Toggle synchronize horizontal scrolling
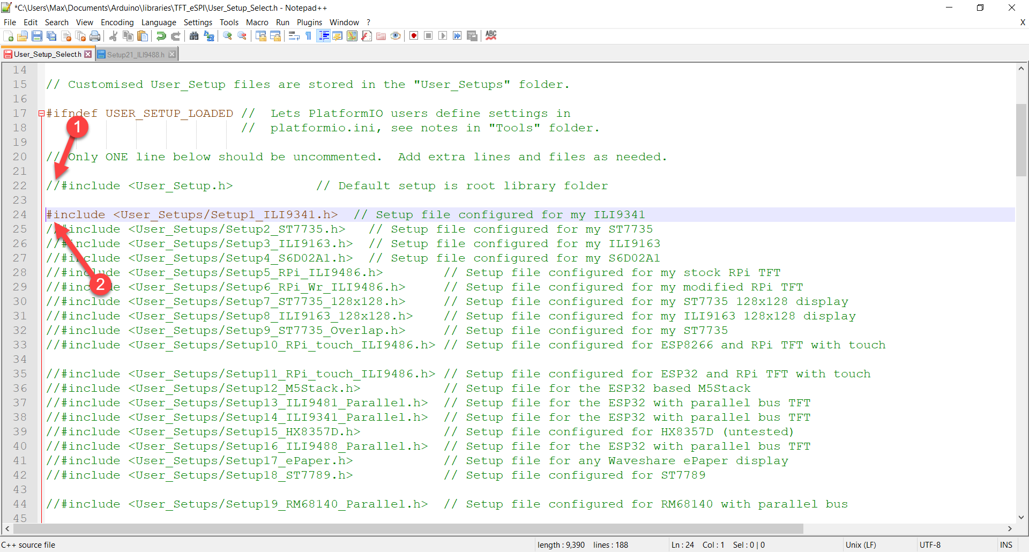 (275, 36)
